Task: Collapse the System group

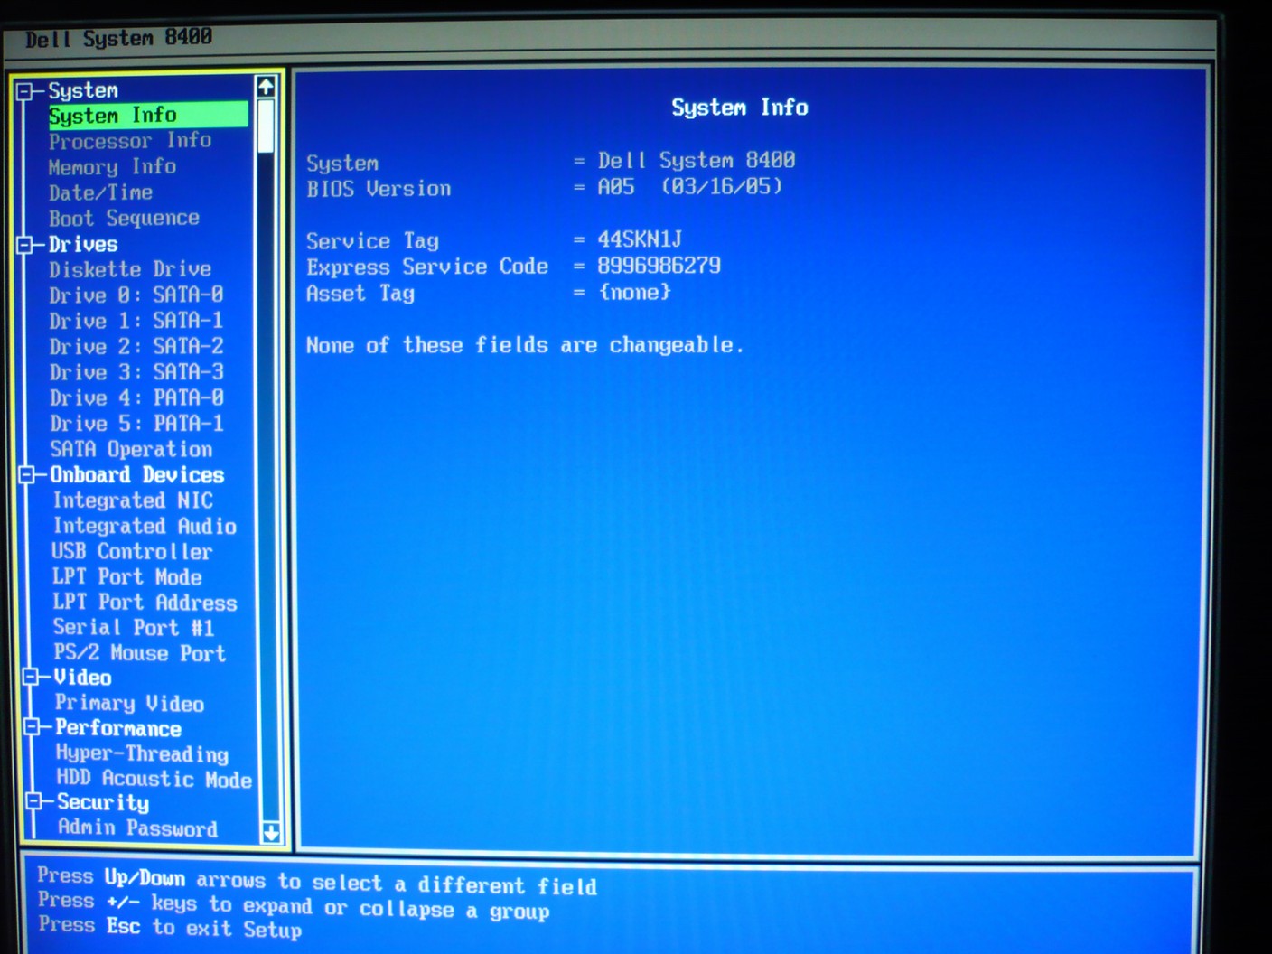Action: pos(24,91)
